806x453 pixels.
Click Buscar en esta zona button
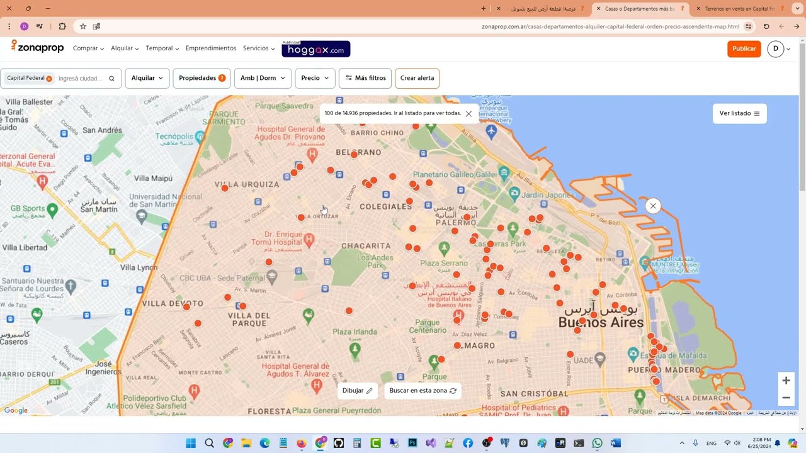(x=423, y=391)
